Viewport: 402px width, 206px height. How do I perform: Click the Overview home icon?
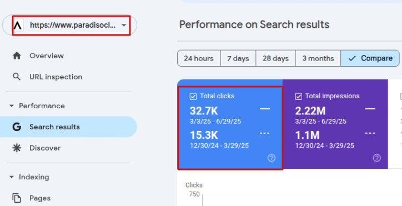click(17, 56)
